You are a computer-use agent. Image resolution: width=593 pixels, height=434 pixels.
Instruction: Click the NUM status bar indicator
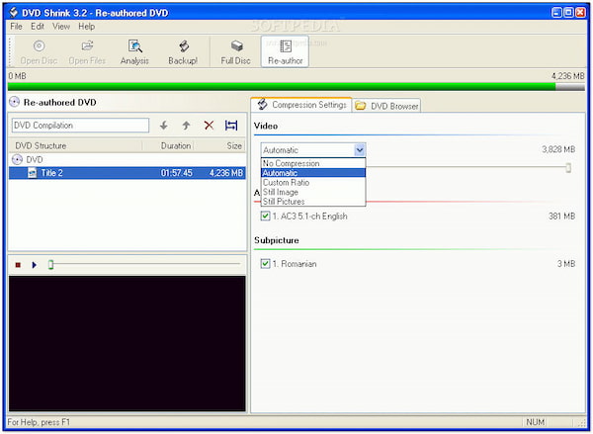pyautogui.click(x=535, y=422)
